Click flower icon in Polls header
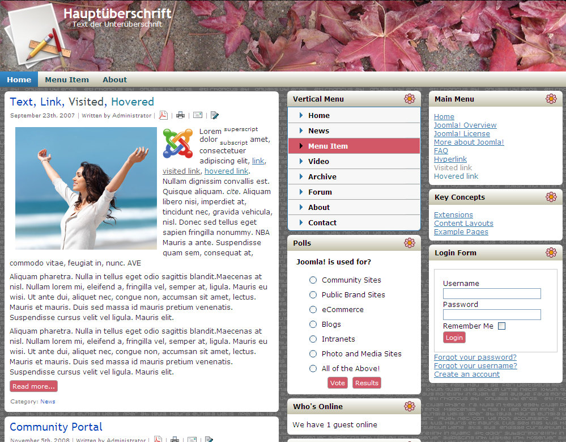The width and height of the screenshot is (566, 442). 409,243
